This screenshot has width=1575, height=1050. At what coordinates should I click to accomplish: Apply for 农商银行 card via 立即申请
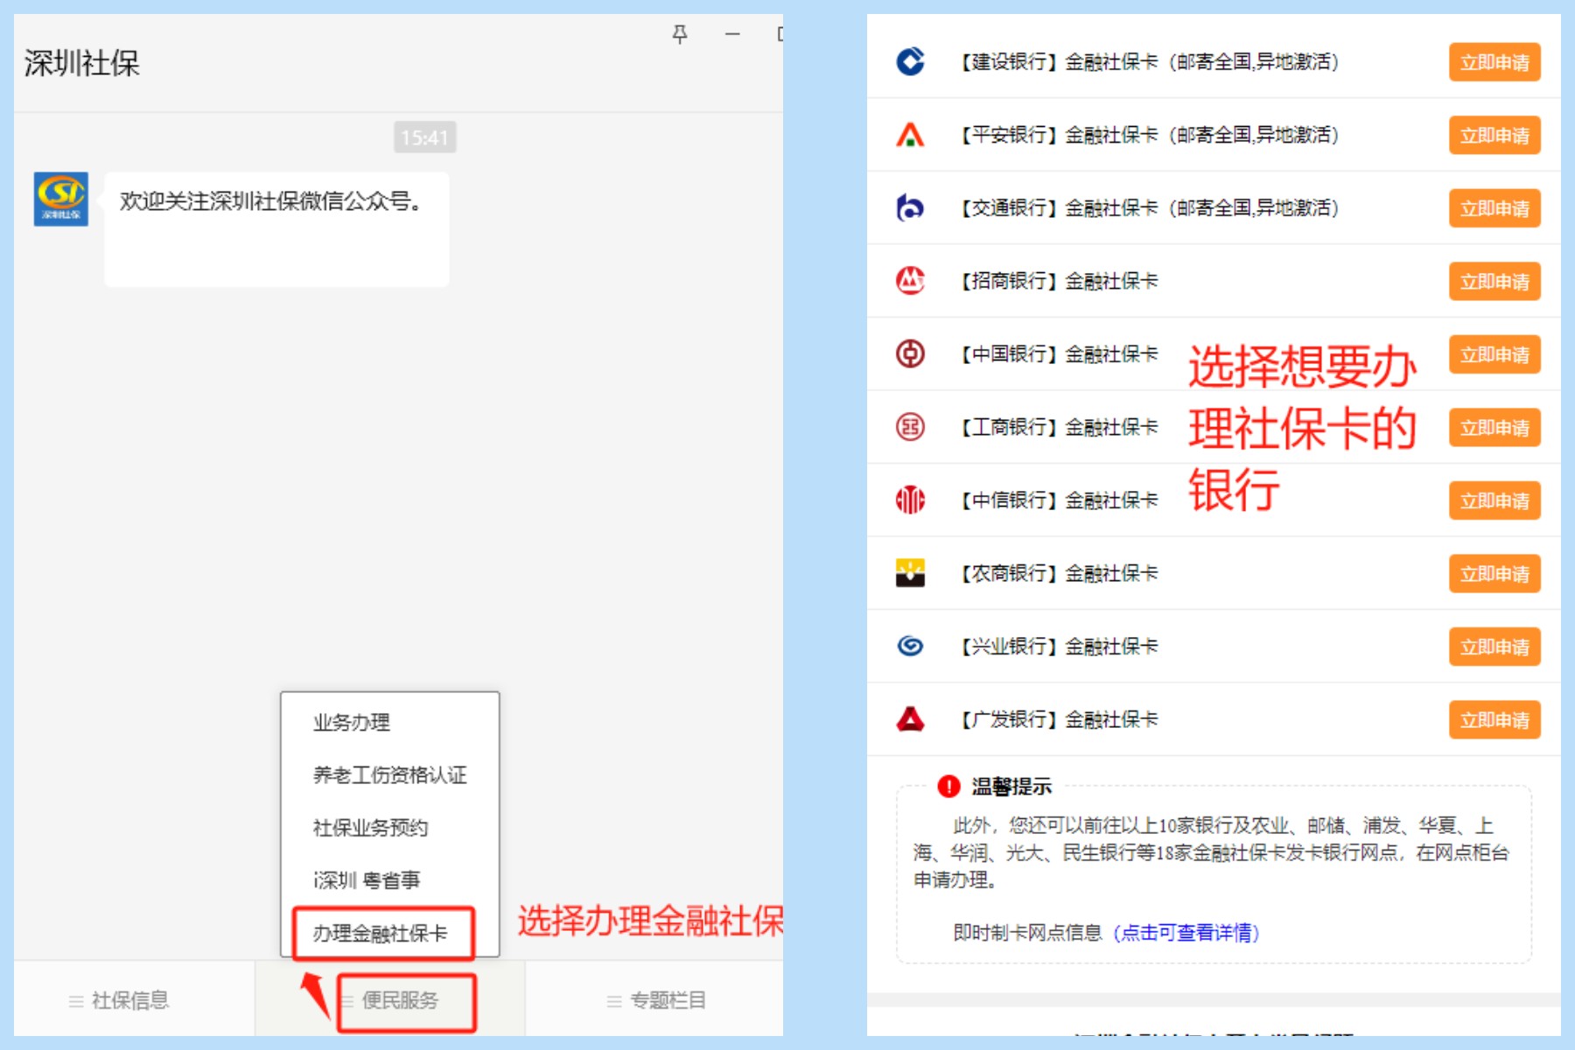[1494, 574]
